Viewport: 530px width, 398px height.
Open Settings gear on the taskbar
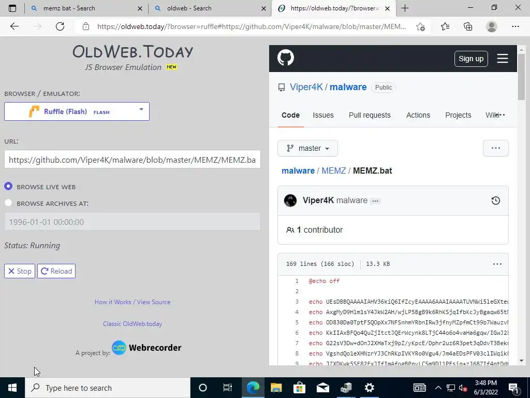(x=370, y=388)
